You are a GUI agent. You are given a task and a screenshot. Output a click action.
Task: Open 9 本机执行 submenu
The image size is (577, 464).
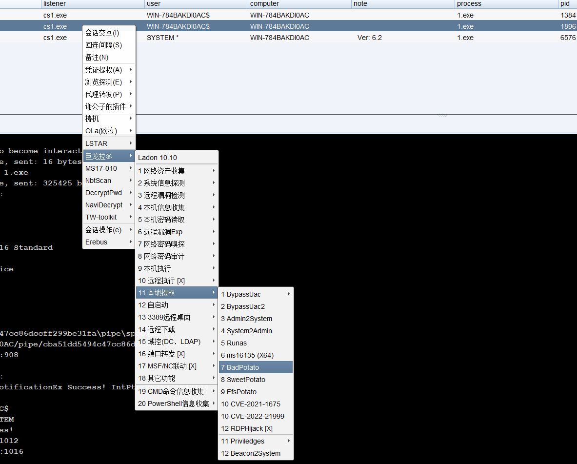[x=177, y=268]
